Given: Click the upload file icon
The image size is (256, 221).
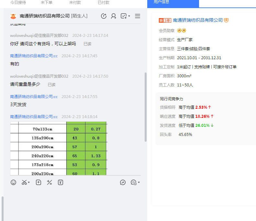Looking at the screenshot, I should tap(39, 182).
